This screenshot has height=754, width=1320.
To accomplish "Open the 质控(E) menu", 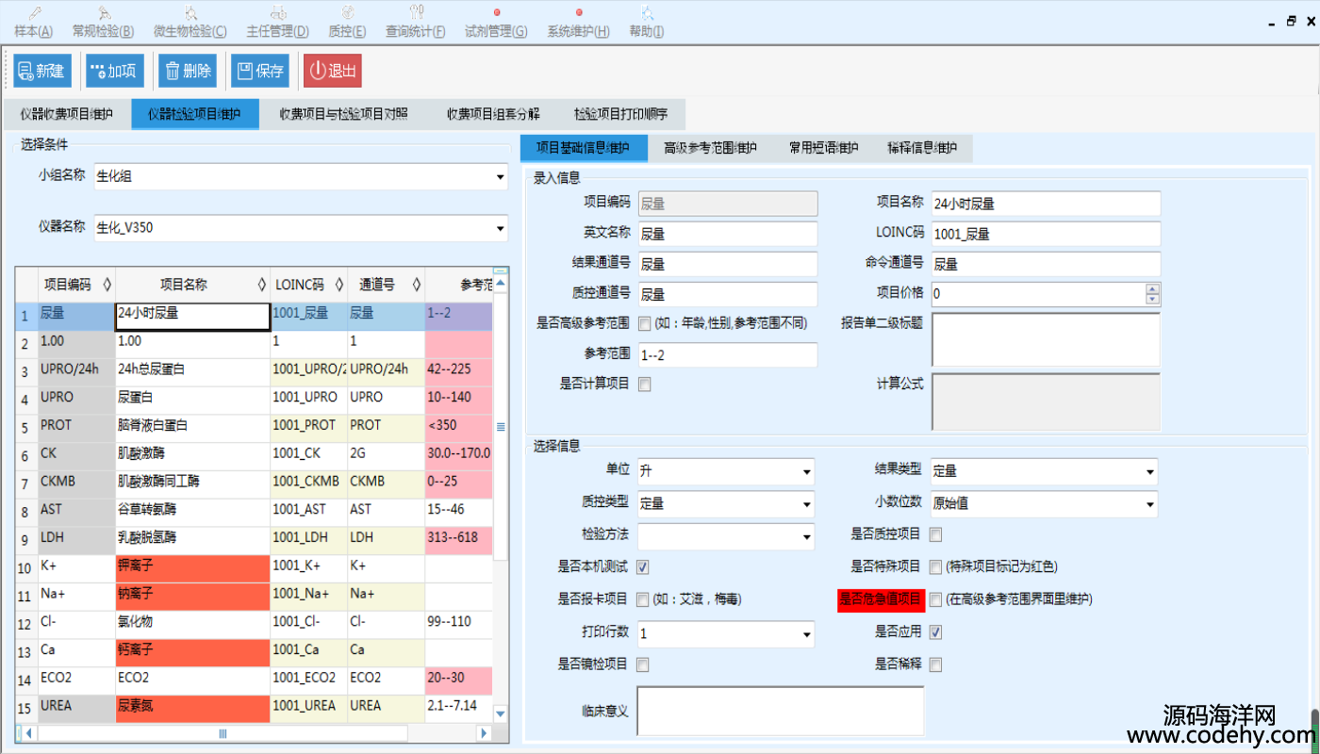I will (347, 23).
